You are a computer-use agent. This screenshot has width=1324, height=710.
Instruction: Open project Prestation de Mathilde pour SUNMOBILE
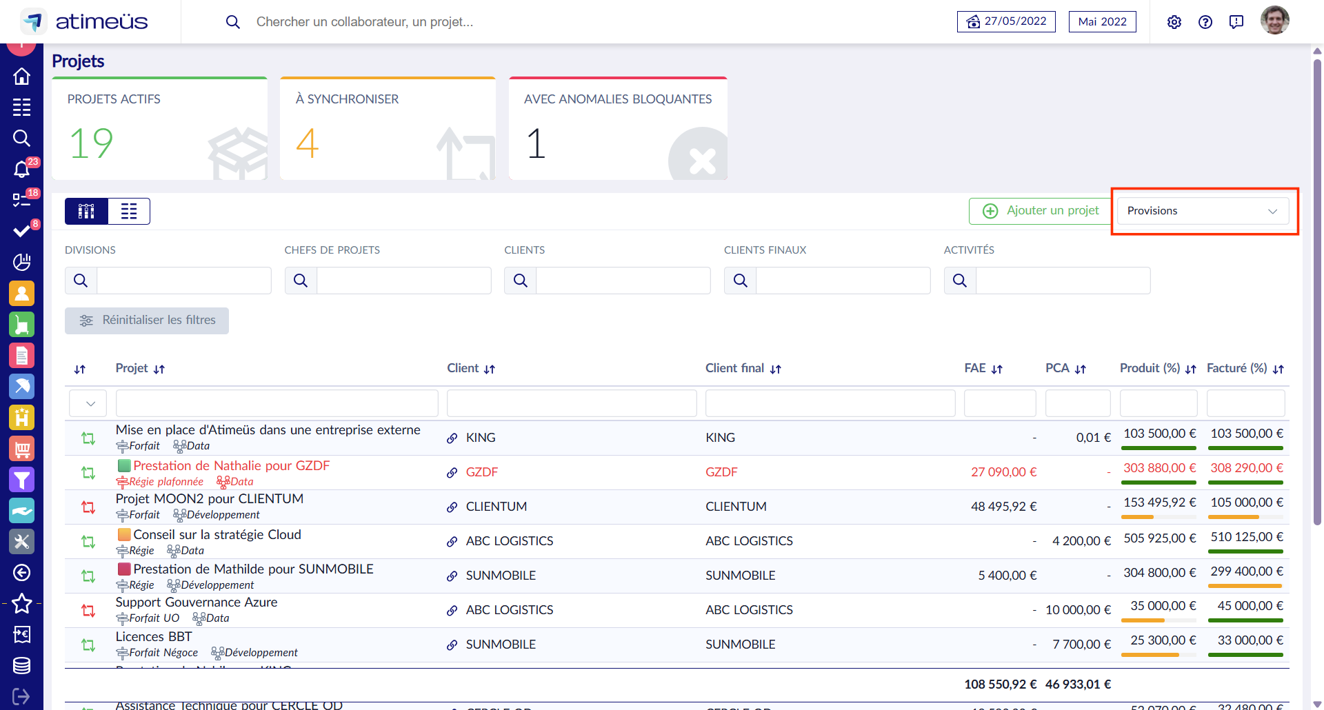click(x=253, y=569)
